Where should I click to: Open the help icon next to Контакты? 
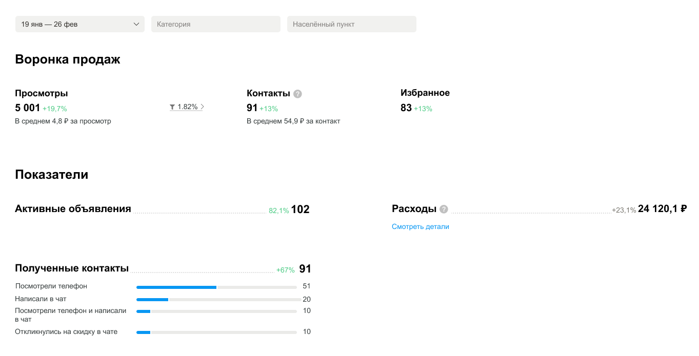point(297,94)
